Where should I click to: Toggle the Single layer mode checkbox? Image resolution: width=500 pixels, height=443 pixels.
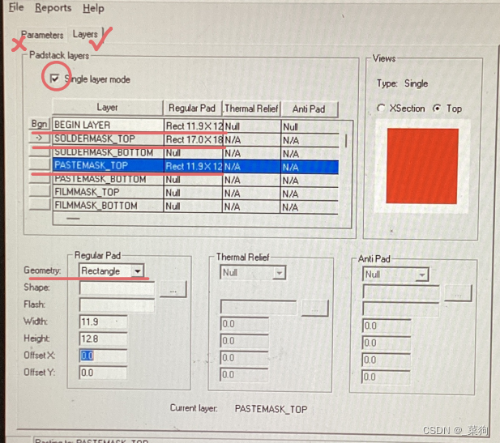(x=55, y=79)
